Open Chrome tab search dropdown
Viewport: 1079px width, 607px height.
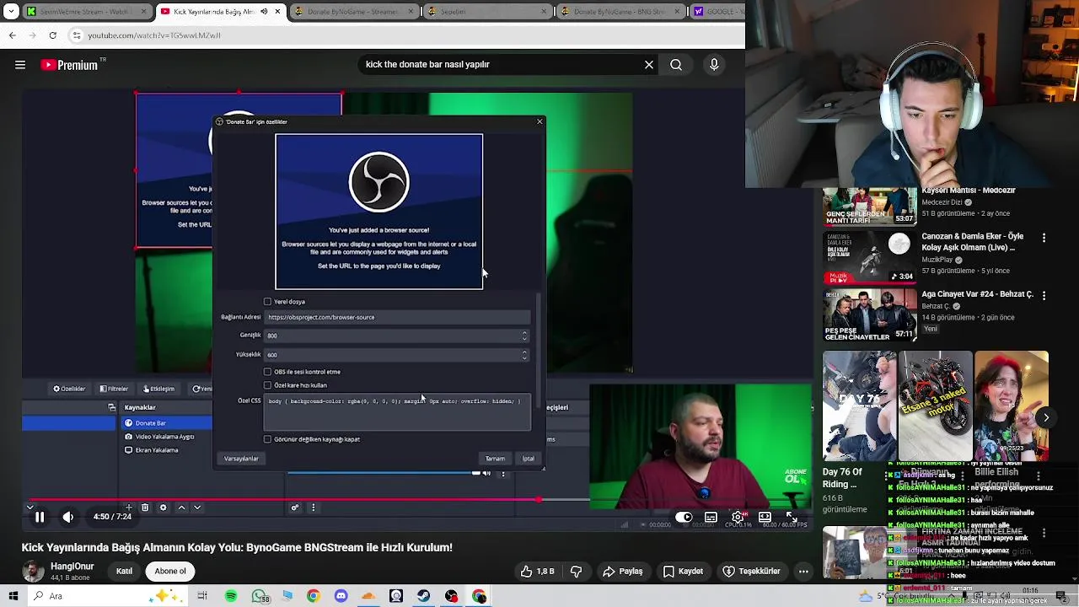(11, 12)
